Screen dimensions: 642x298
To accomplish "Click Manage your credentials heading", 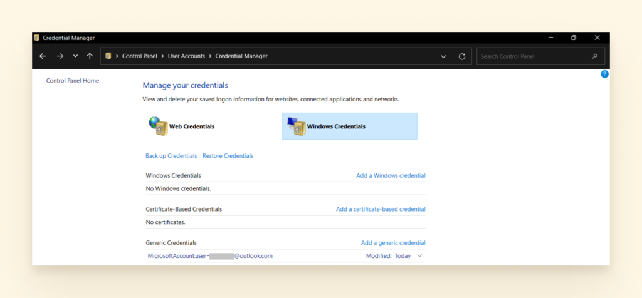I will 185,85.
